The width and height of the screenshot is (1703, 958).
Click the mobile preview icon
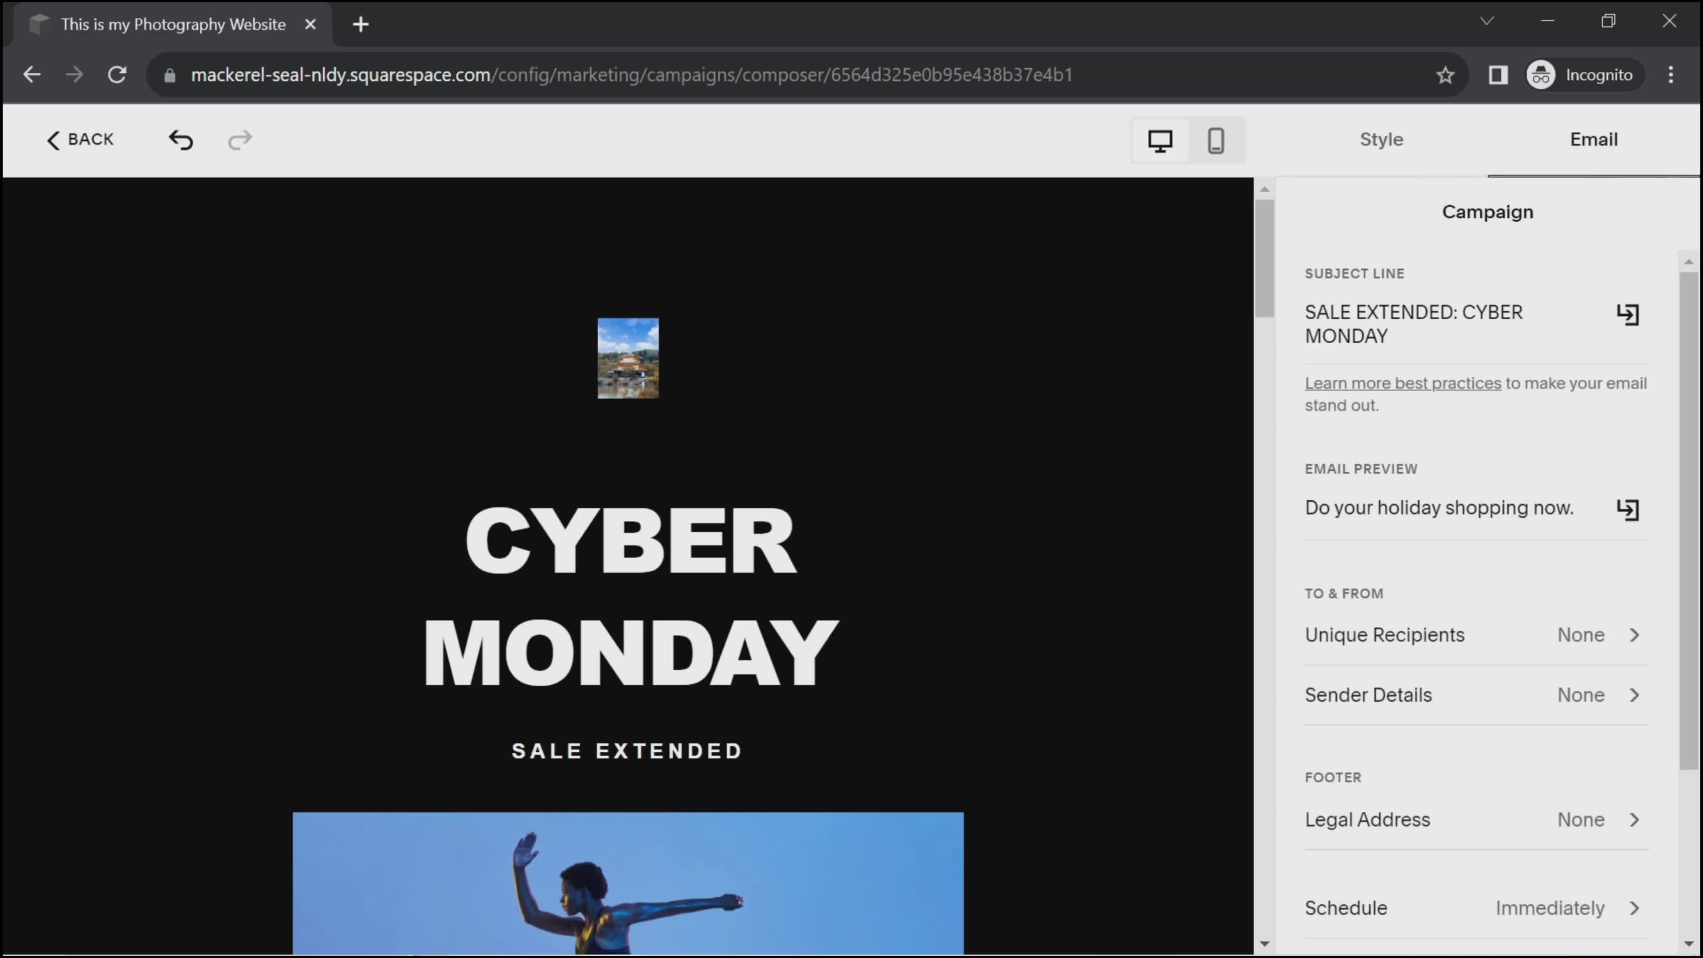[1216, 139]
